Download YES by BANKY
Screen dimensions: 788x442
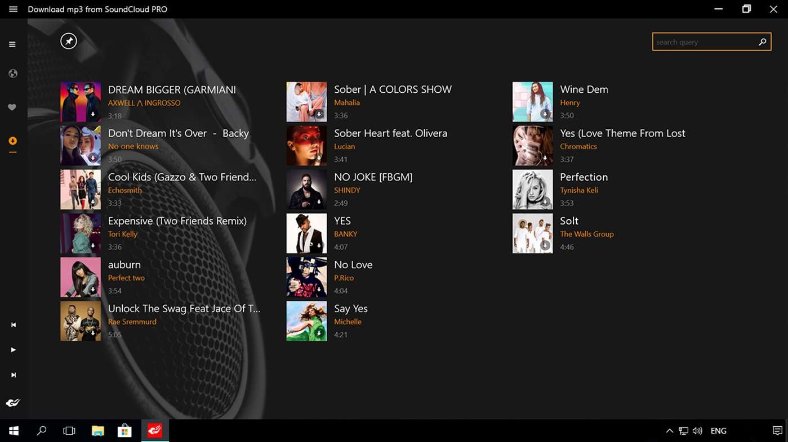pos(319,246)
